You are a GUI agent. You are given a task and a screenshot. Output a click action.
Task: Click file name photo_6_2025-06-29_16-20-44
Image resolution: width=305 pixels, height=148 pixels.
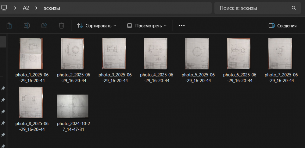pyautogui.click(x=240, y=78)
